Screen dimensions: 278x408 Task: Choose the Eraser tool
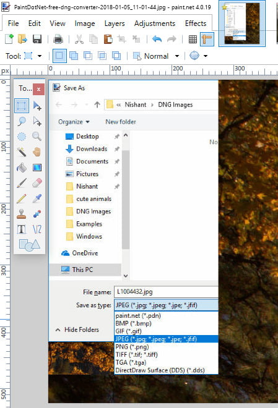[x=37, y=183]
